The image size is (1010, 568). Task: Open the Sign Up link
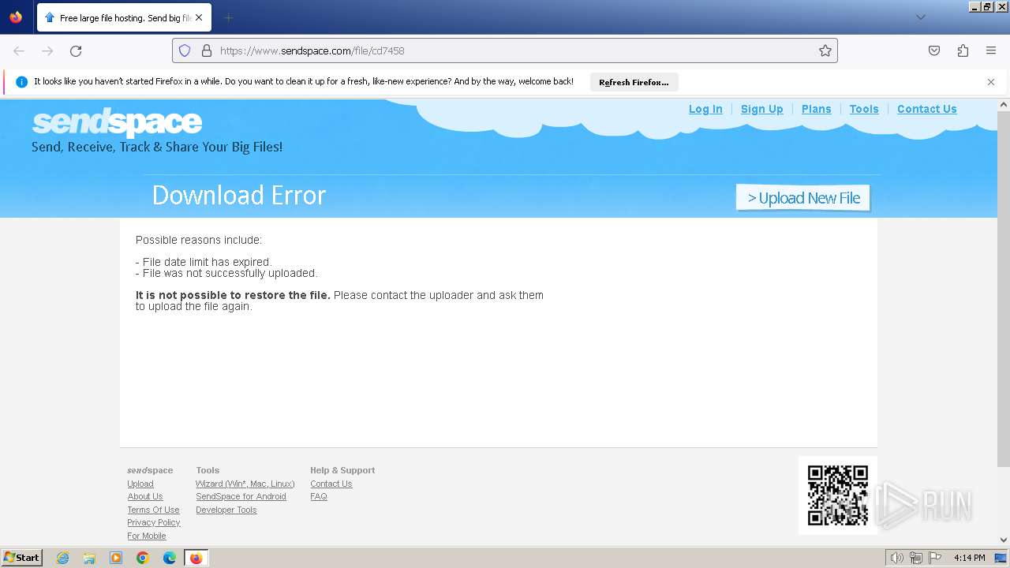point(761,110)
